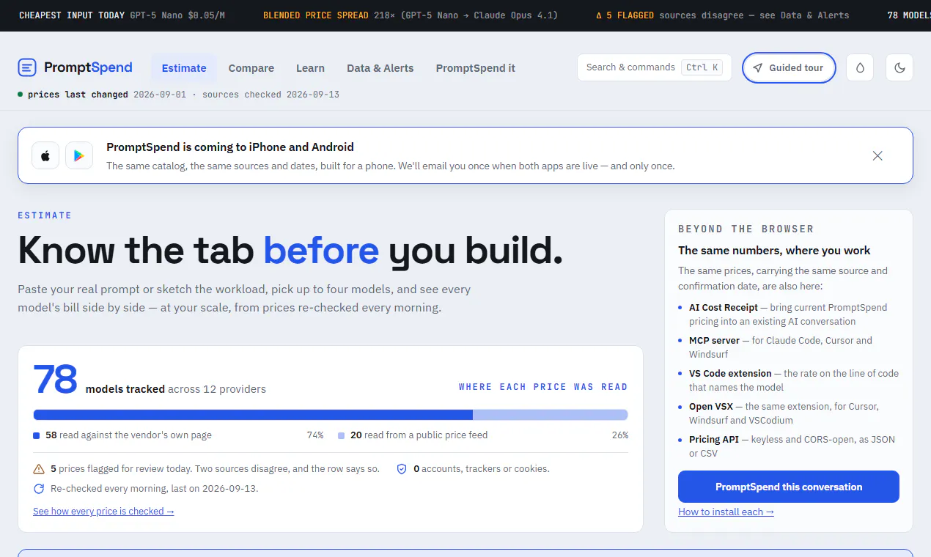Click the 'VS Code extension' item
Screen dimensions: 931x557
pos(794,380)
